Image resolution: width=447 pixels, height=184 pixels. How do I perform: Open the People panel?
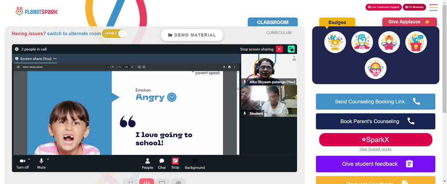(x=148, y=164)
